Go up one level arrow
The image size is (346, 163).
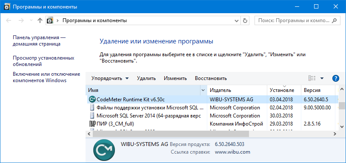[40, 20]
